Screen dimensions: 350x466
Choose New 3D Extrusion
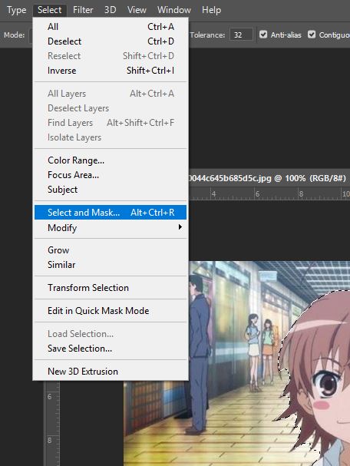pyautogui.click(x=111, y=372)
